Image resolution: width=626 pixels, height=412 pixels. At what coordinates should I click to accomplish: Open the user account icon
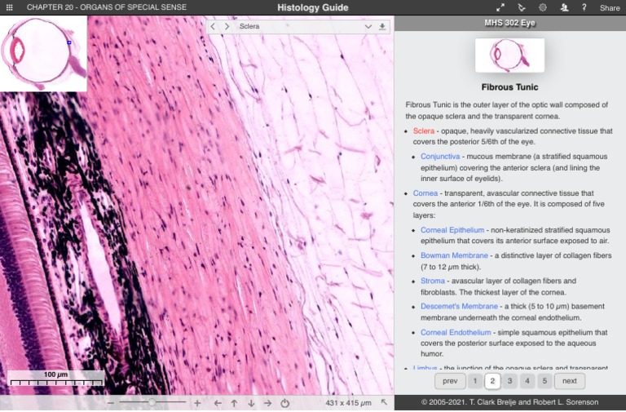point(564,7)
